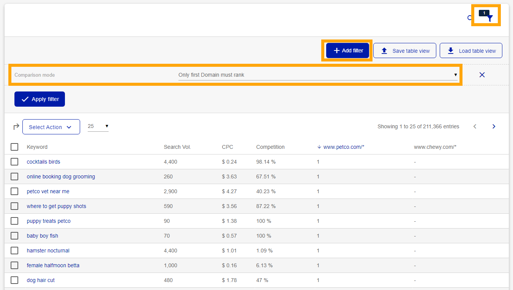Click CPC value $ 0.57

click(229, 236)
